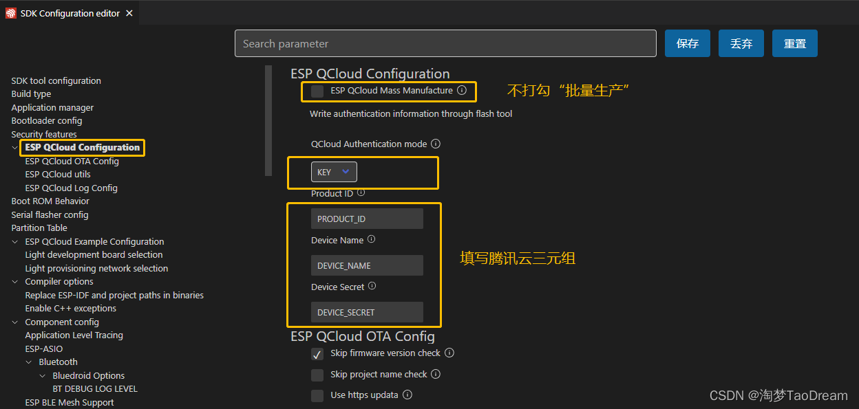The image size is (859, 409).
Task: Click info icon beside ESP QCloud Mass Manufacture
Action: coord(460,90)
